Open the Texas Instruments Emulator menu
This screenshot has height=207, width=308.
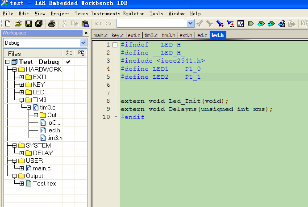109,13
